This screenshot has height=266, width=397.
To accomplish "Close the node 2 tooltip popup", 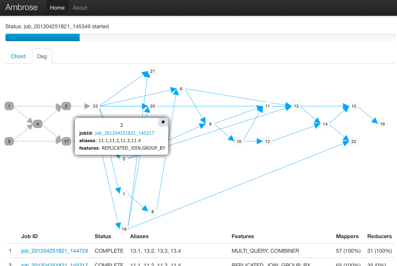I will click(x=163, y=122).
